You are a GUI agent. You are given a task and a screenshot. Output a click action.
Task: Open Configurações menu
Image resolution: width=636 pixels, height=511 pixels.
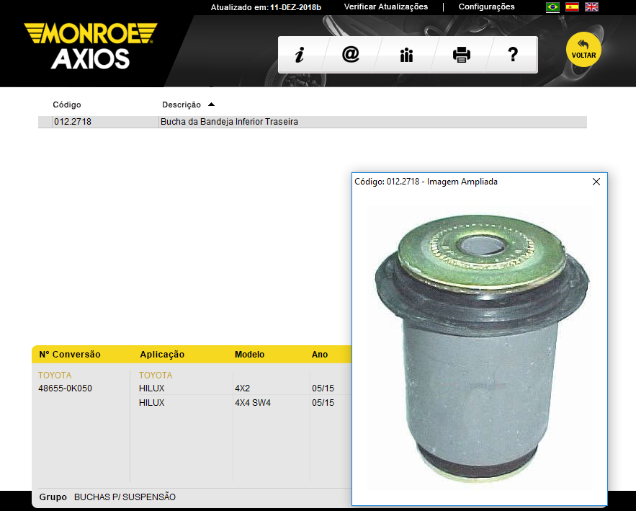tap(486, 7)
